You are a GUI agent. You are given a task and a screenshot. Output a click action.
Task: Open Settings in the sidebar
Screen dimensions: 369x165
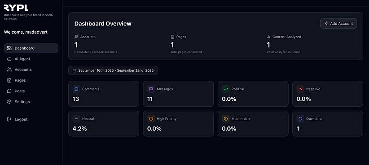coord(31,102)
